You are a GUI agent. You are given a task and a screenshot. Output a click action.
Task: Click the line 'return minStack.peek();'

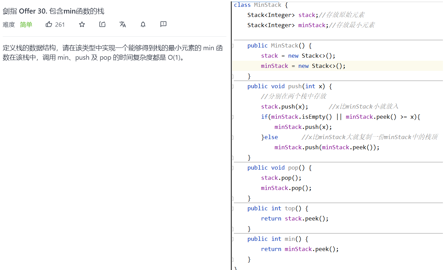300,249
